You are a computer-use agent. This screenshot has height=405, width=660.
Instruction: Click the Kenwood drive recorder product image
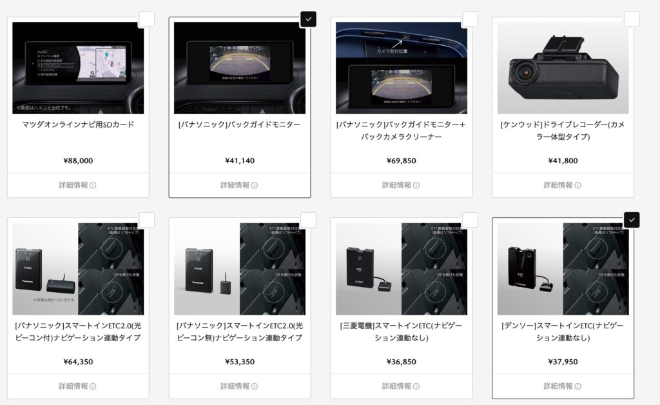click(563, 68)
